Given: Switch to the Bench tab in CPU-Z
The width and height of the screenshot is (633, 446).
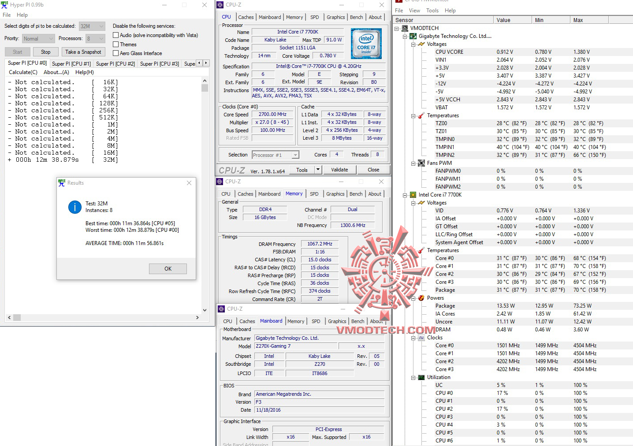Looking at the screenshot, I should (356, 17).
